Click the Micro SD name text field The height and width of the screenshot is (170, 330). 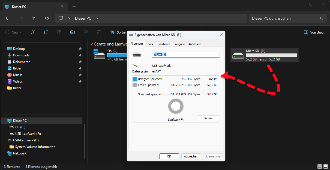click(x=186, y=54)
